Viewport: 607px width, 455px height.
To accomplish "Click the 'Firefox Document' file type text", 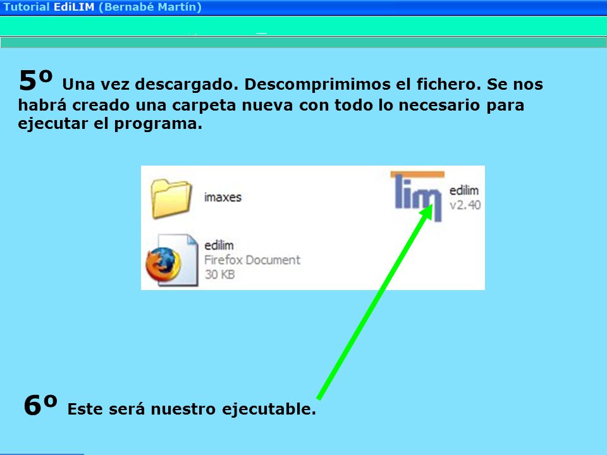I will 252,260.
